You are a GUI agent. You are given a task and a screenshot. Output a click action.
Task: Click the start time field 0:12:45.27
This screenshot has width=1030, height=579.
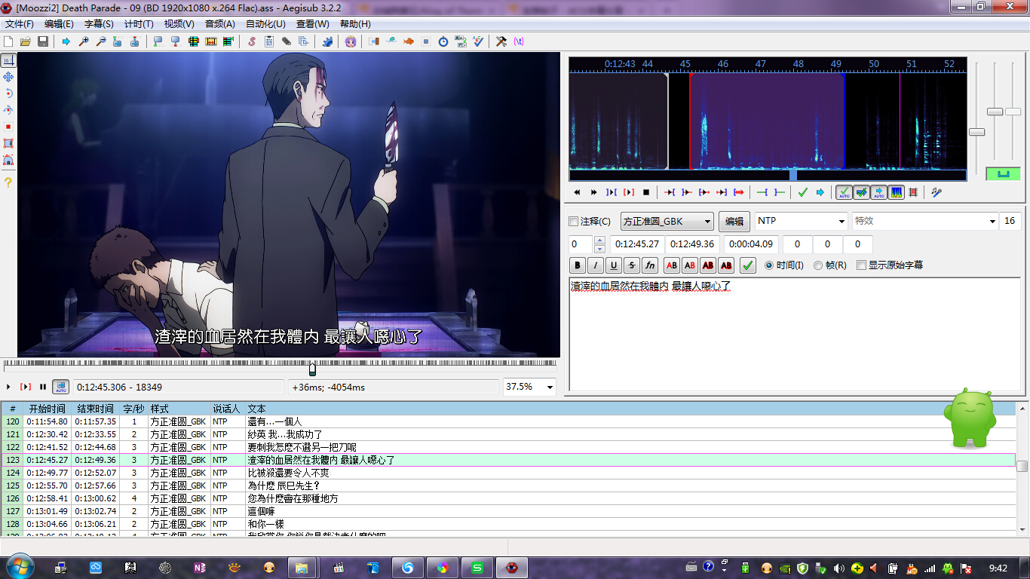tap(637, 244)
